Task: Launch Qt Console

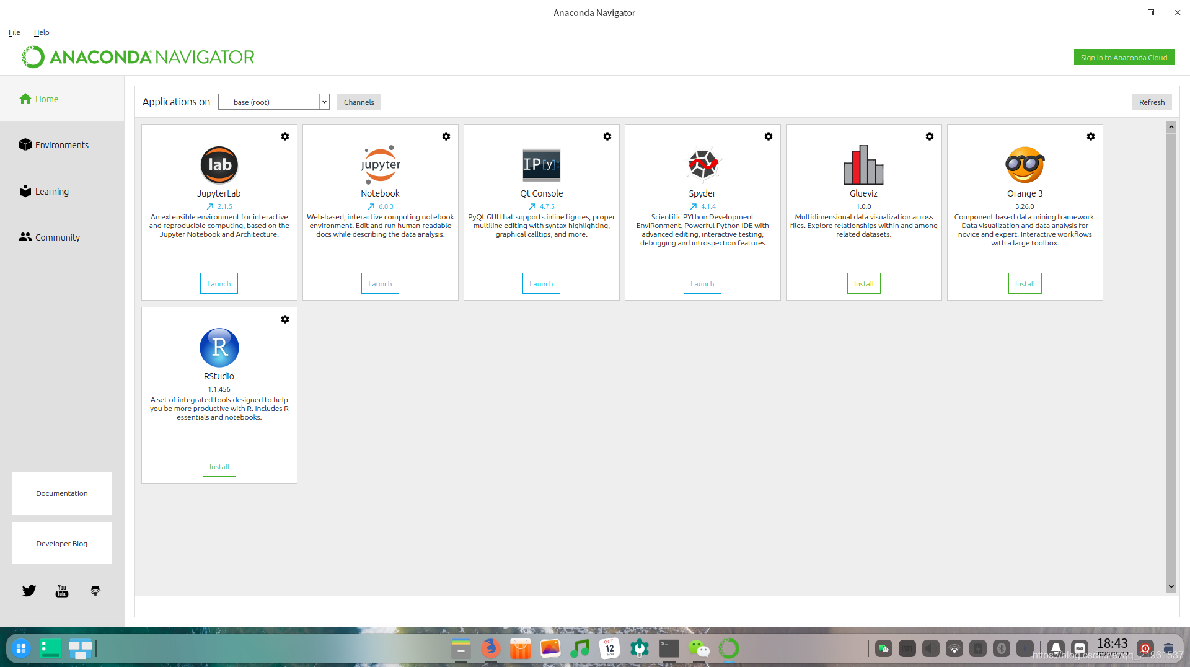Action: (541, 283)
